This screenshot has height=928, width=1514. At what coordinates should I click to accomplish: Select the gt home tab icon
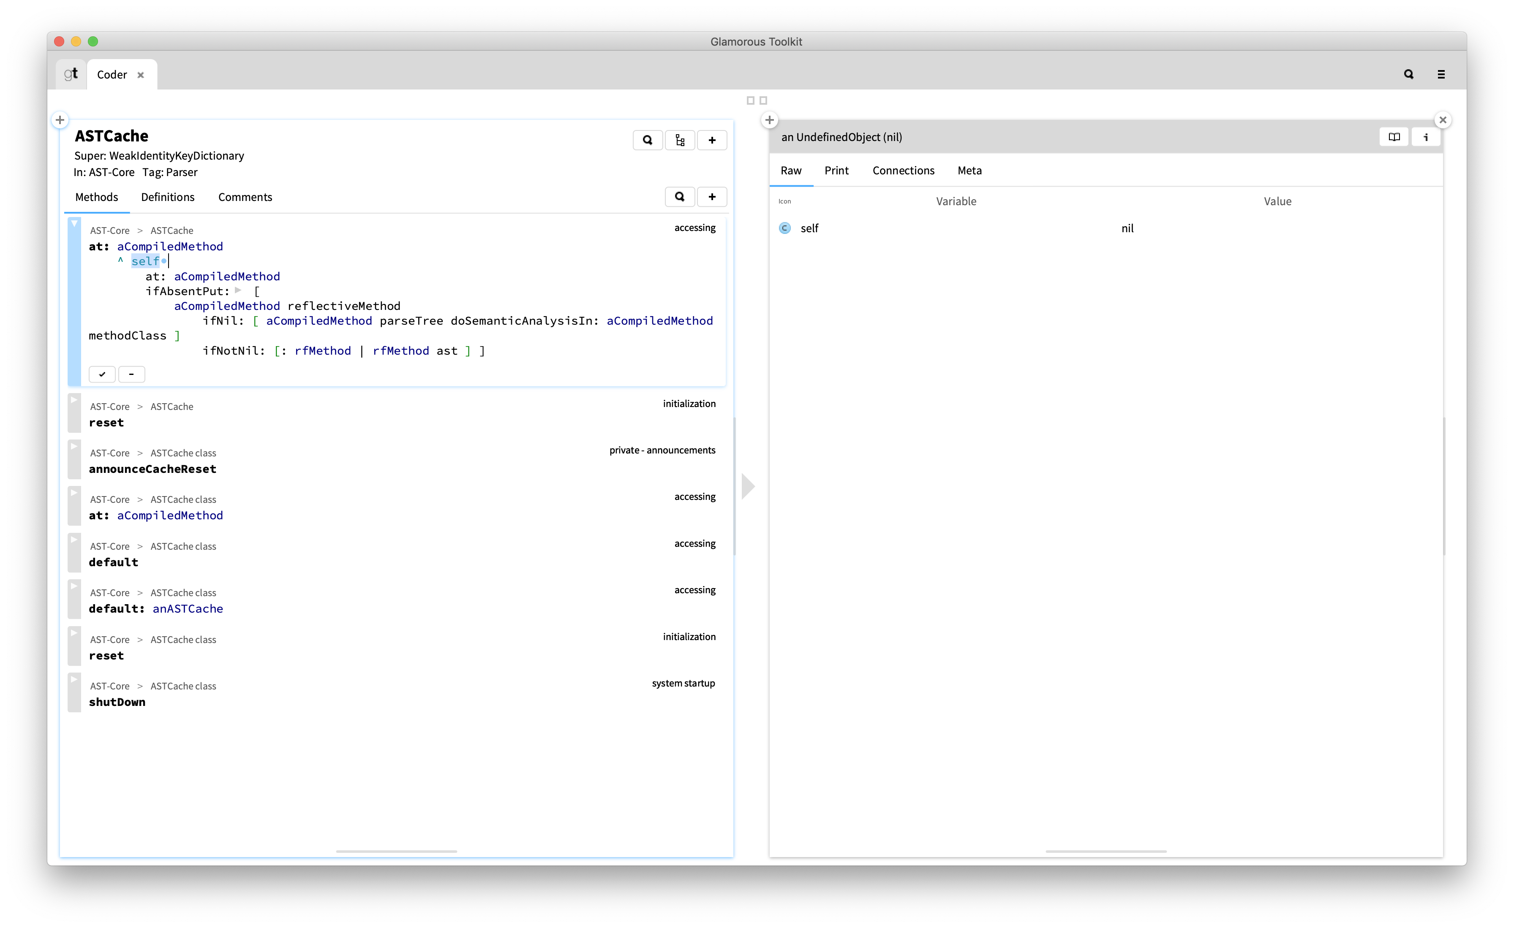click(70, 74)
